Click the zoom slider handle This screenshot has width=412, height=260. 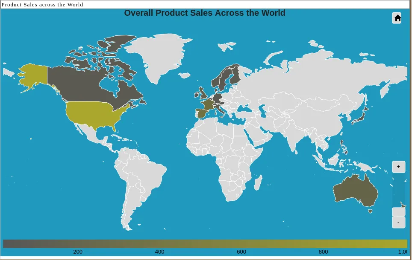click(398, 212)
